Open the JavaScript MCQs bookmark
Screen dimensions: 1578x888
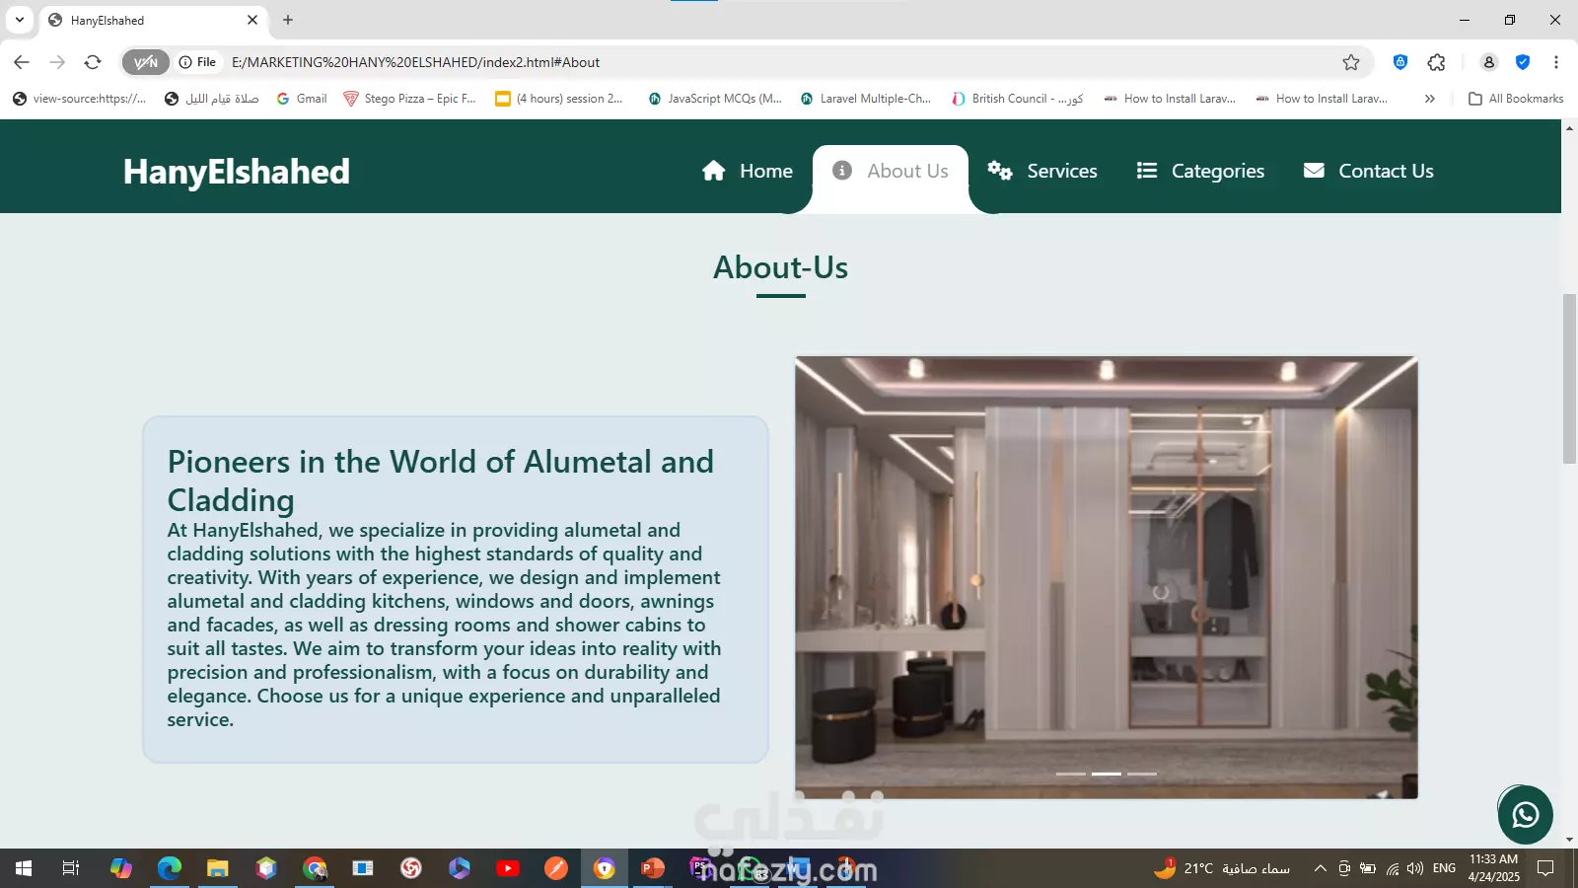click(x=715, y=99)
